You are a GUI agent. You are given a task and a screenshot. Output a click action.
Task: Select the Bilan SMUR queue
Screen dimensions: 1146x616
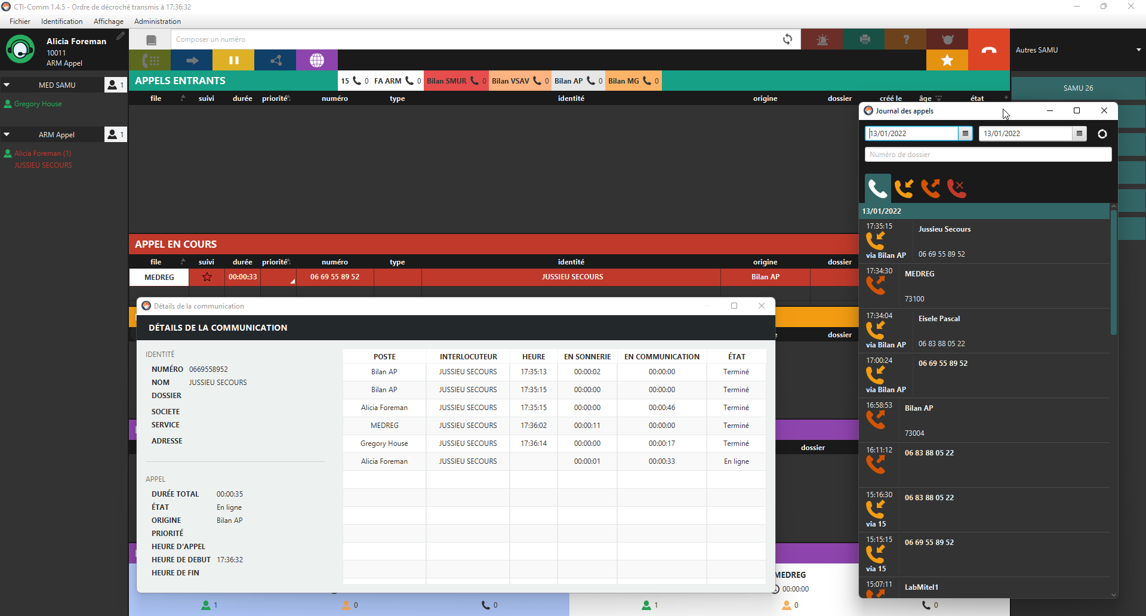tap(455, 81)
